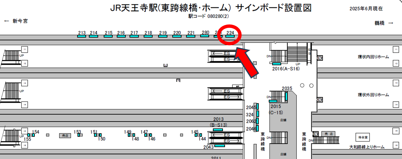402x159 pixels.
Task: Select signboard marker 217
Action: tap(134, 36)
